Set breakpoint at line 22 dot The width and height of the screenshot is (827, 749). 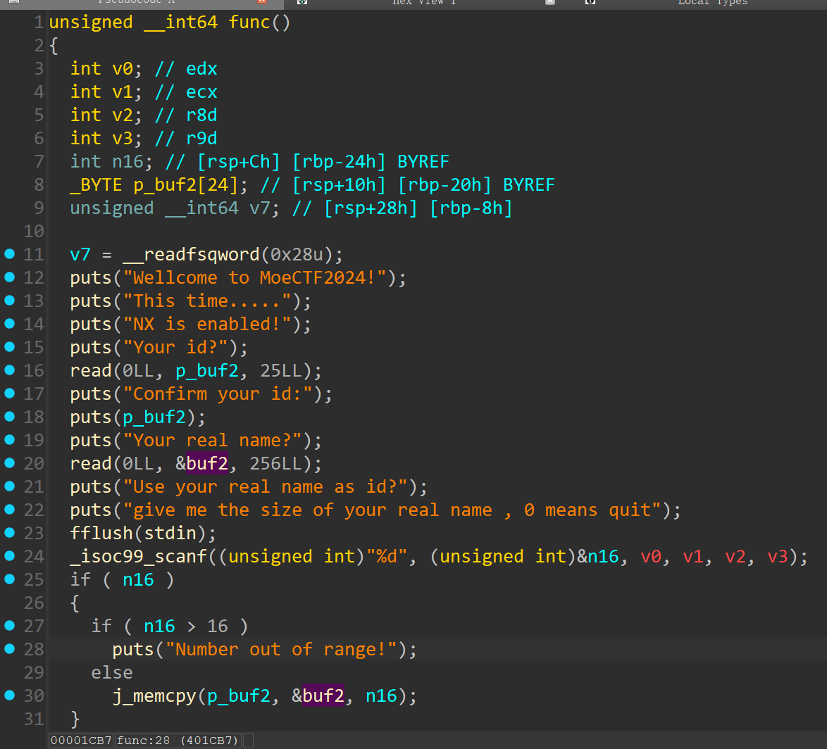point(9,509)
